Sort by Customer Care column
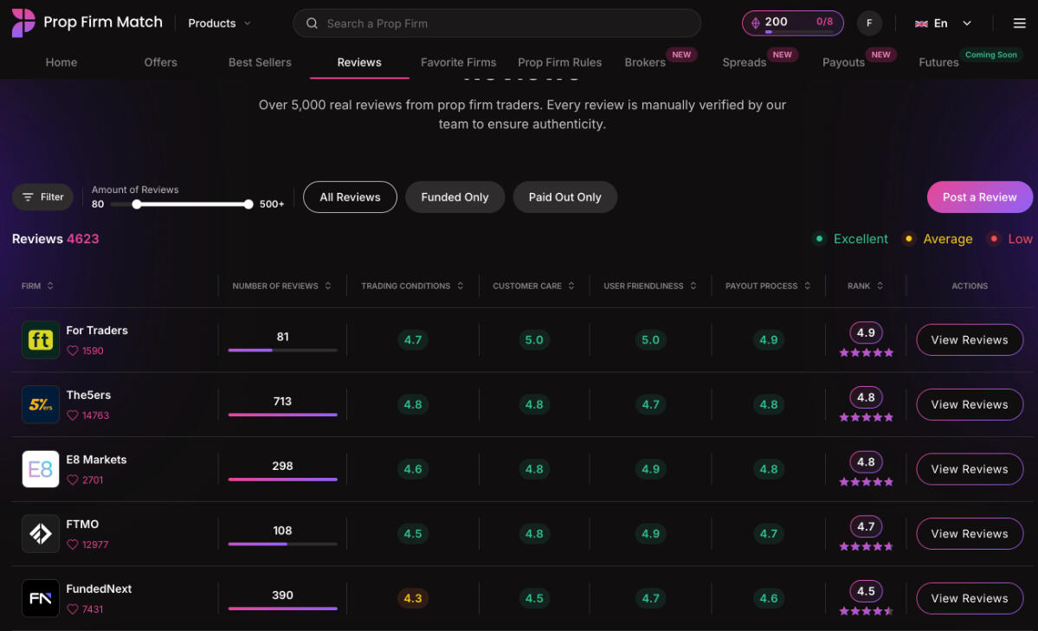The height and width of the screenshot is (631, 1038). coord(533,286)
